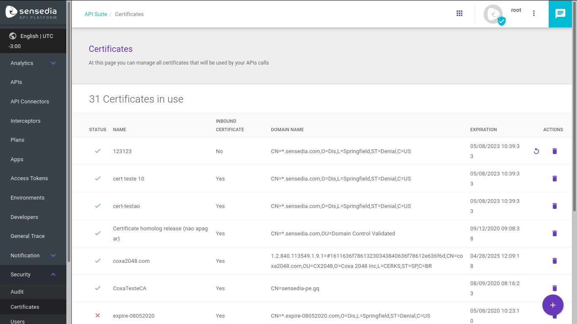577x324 pixels.
Task: Select Interceptors in the sidebar
Action: tap(26, 121)
